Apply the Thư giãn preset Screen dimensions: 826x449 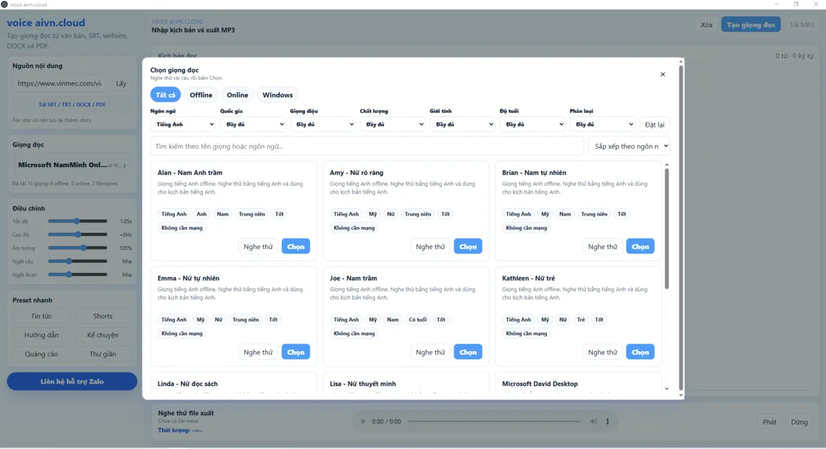click(103, 354)
